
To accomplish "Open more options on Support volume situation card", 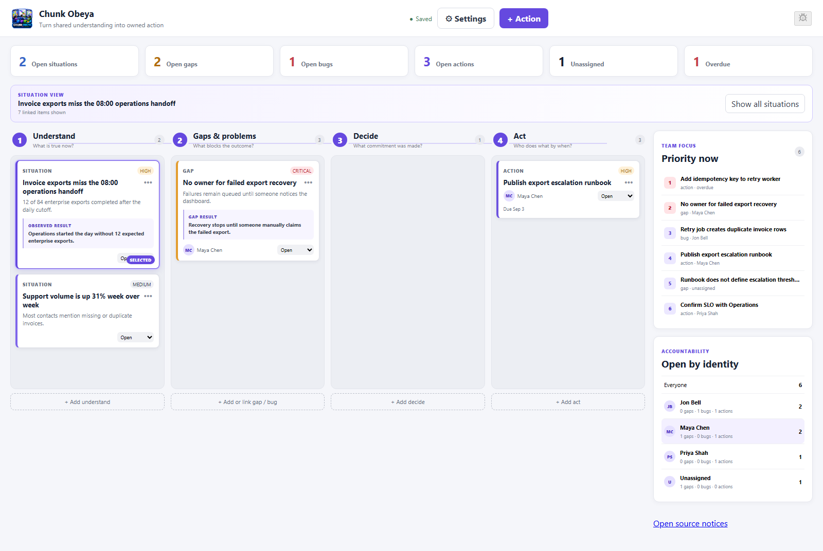I will (x=148, y=296).
